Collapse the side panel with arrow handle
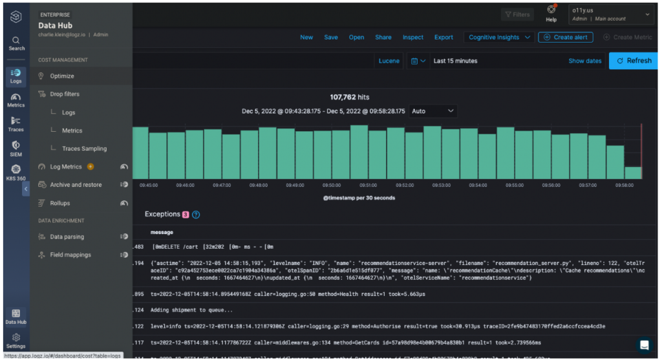Viewport: 662px width, 360px height. [26, 189]
